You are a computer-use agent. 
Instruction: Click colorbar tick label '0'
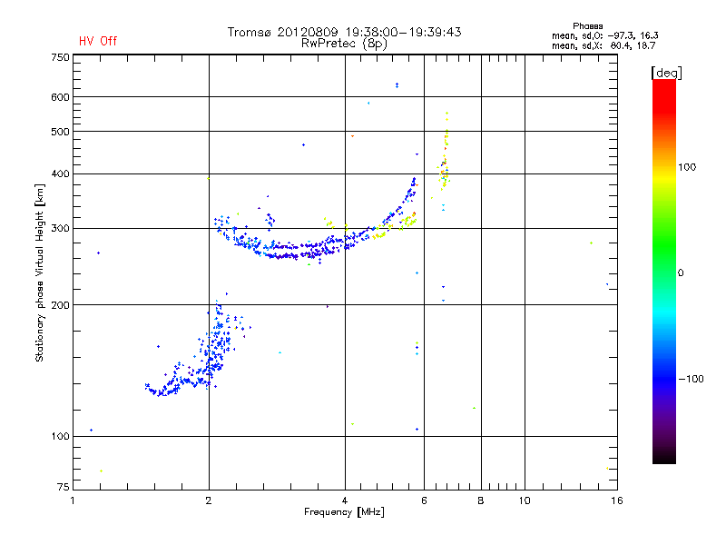click(x=681, y=273)
